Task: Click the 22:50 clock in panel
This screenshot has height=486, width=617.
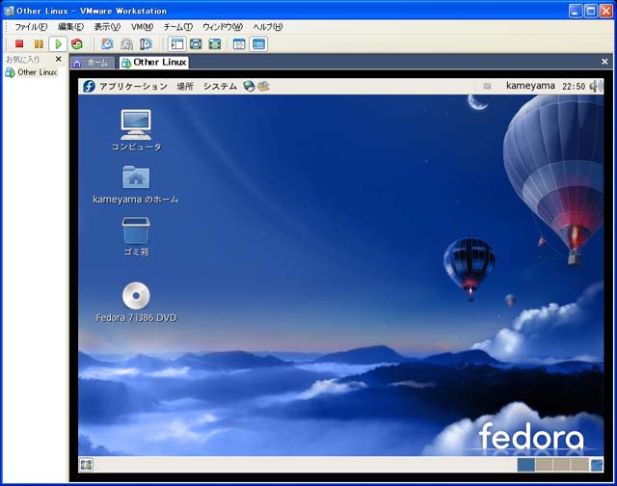Action: [x=574, y=86]
